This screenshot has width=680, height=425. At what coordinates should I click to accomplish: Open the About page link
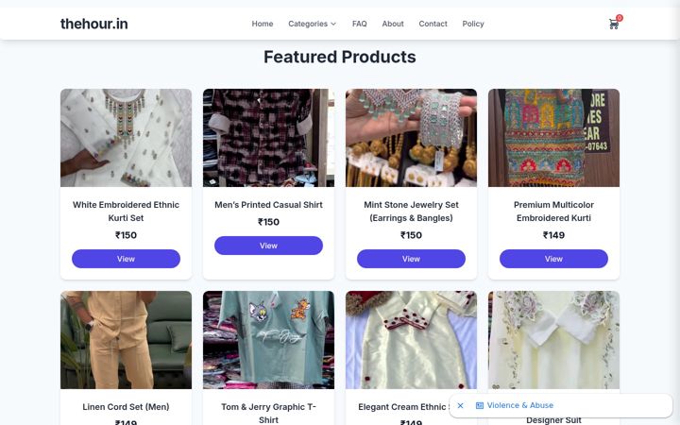point(393,24)
